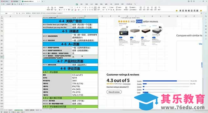Open the font size dropdown
The width and height of the screenshot is (208, 113).
coord(75,7)
